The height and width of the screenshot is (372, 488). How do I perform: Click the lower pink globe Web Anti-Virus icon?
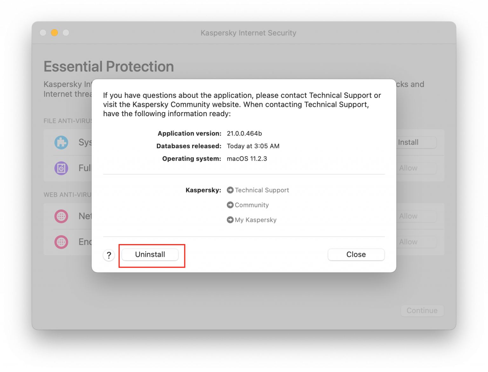click(x=61, y=242)
